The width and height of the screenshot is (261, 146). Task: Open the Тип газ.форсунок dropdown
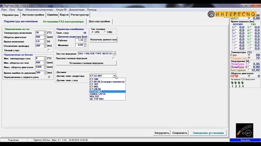tap(114, 54)
